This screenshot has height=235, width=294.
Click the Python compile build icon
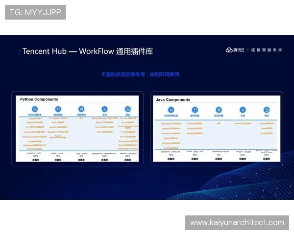(x=58, y=109)
